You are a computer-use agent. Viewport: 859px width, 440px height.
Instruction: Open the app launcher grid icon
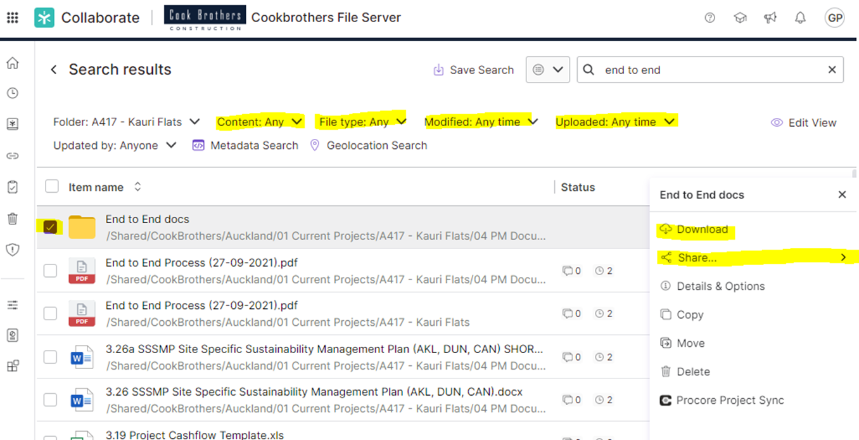coord(12,17)
